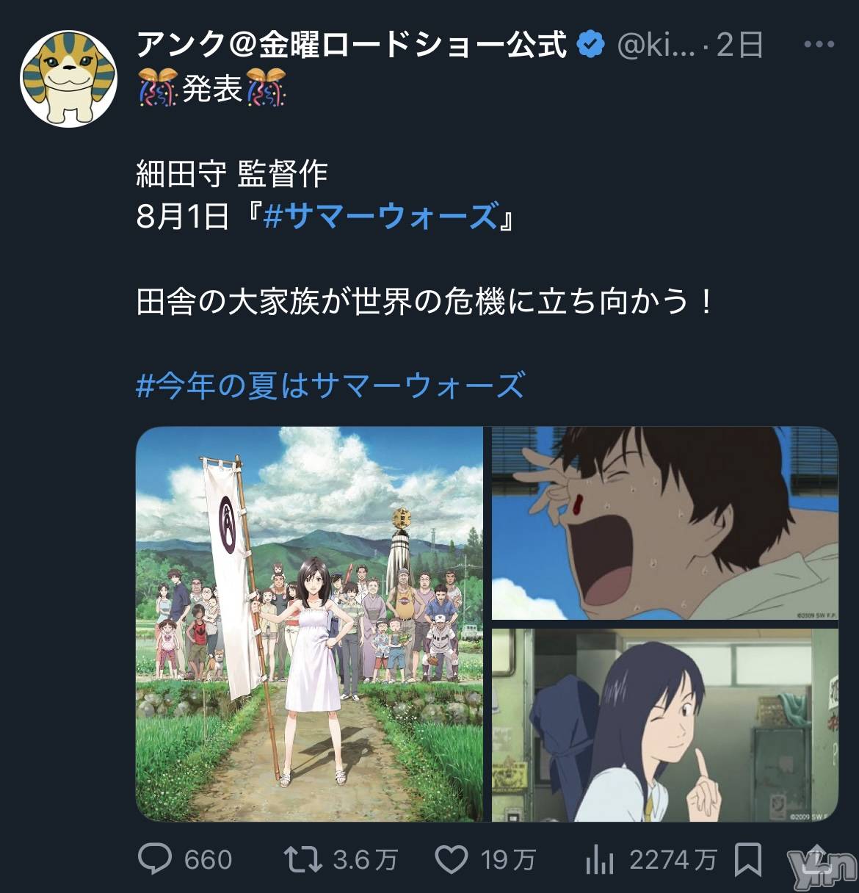Bookmark this post

[748, 859]
